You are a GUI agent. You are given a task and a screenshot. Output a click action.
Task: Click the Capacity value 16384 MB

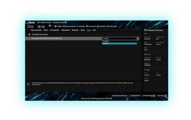click(x=147, y=65)
